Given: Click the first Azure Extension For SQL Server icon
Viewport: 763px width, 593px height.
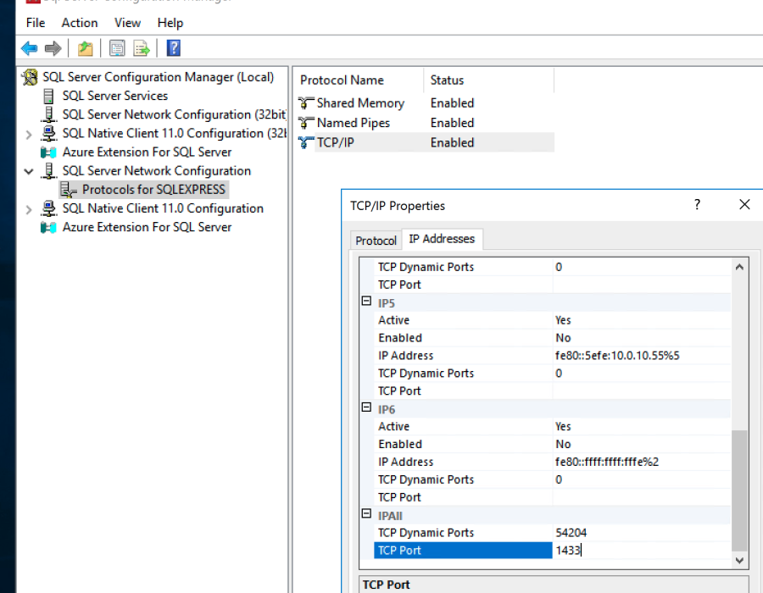Looking at the screenshot, I should (x=48, y=152).
